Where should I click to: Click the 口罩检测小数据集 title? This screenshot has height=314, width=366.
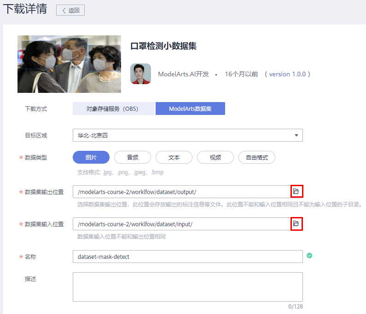click(163, 47)
